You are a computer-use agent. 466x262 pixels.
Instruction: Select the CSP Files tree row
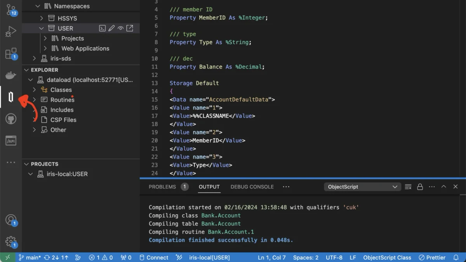[81, 120]
